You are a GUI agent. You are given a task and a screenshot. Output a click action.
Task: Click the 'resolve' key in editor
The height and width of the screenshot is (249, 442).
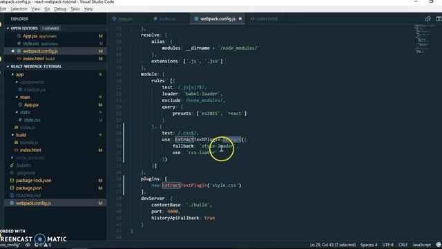click(x=150, y=35)
